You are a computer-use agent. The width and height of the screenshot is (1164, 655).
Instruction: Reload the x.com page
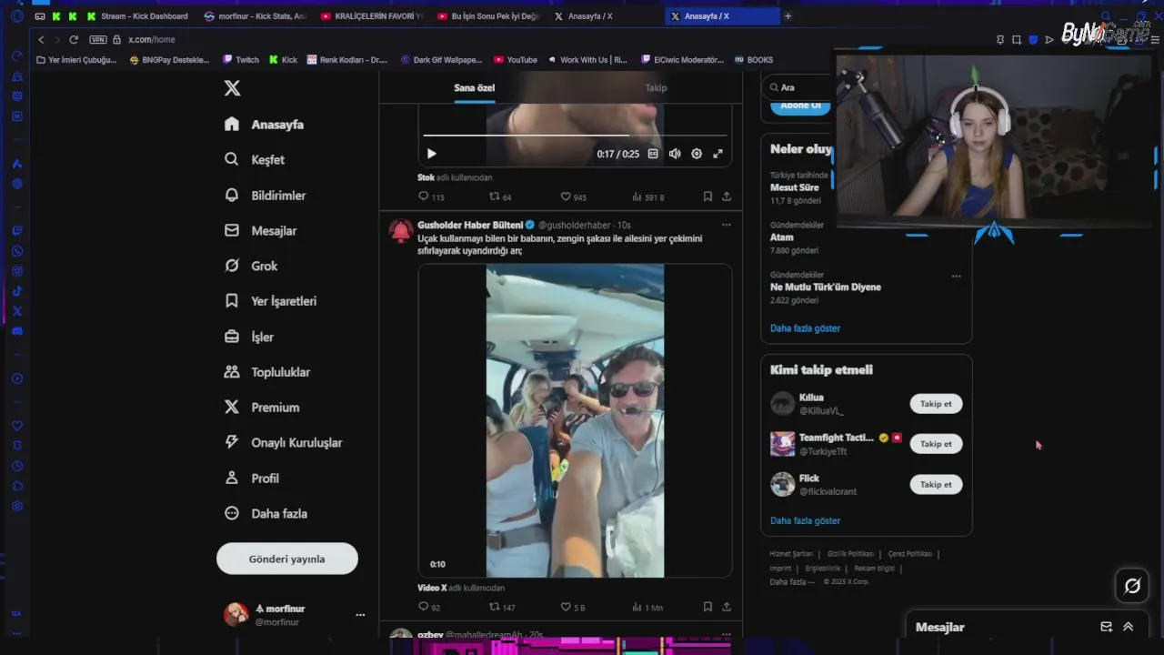(x=74, y=40)
